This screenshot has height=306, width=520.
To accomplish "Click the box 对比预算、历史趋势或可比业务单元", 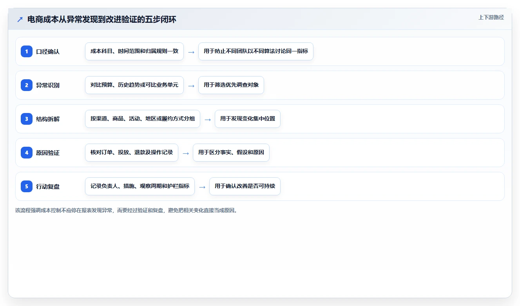I will click(x=134, y=85).
